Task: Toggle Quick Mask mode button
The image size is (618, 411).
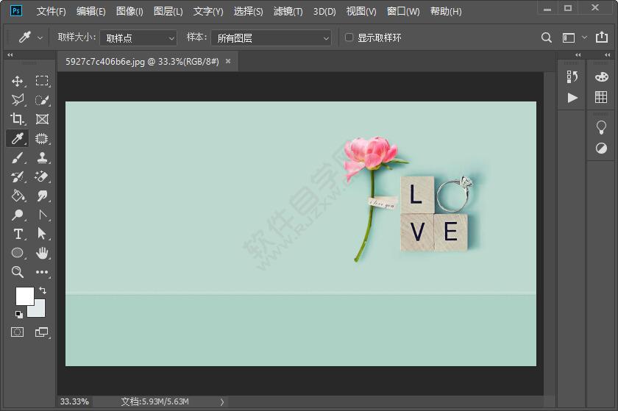Action: coord(18,332)
